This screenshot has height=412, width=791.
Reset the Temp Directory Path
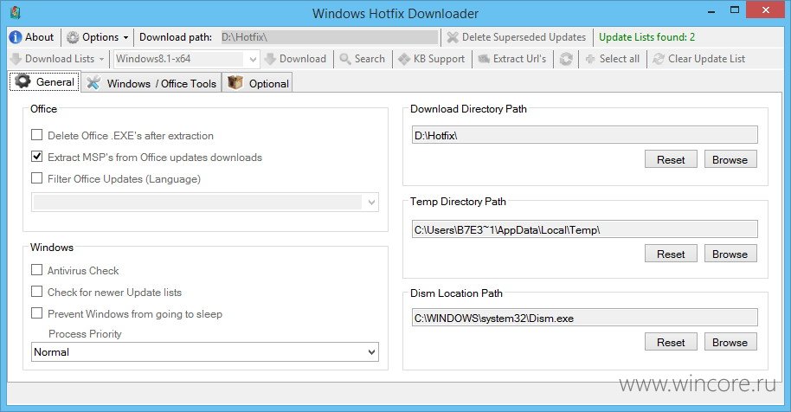pyautogui.click(x=671, y=254)
